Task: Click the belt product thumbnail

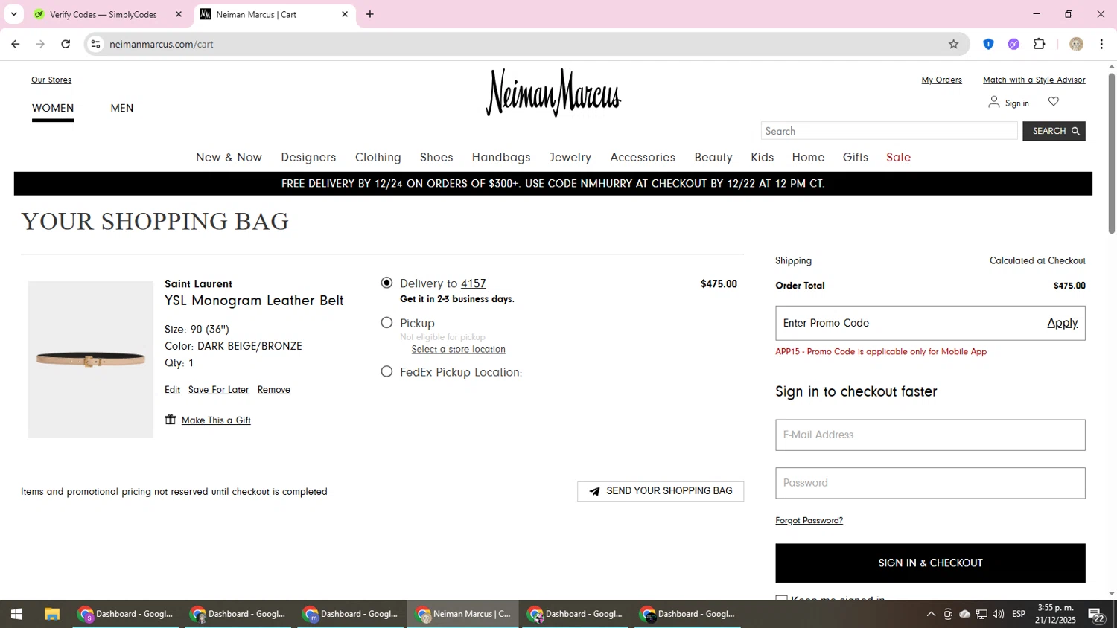Action: [91, 359]
